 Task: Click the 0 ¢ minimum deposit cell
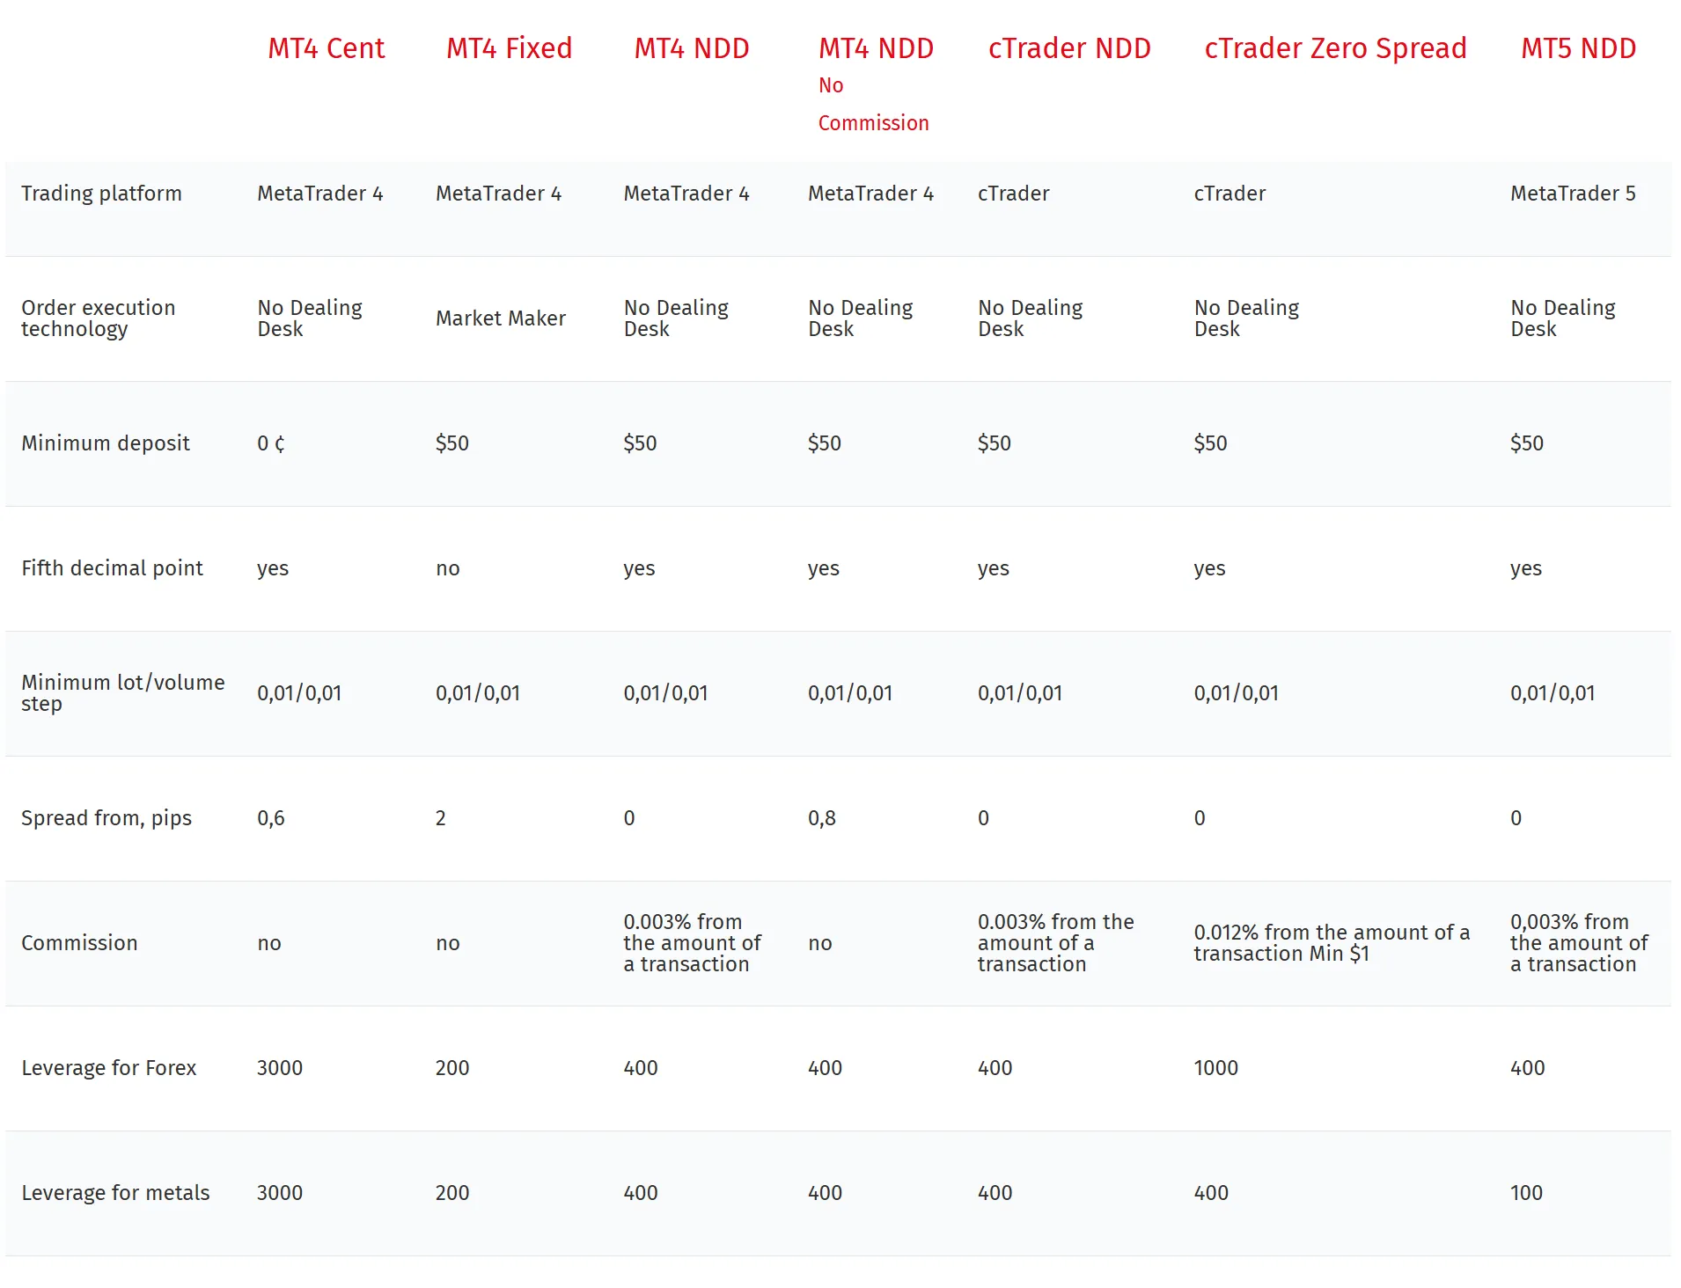tap(271, 443)
